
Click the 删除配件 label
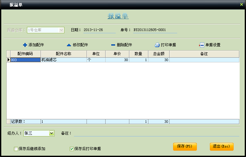[124, 45]
